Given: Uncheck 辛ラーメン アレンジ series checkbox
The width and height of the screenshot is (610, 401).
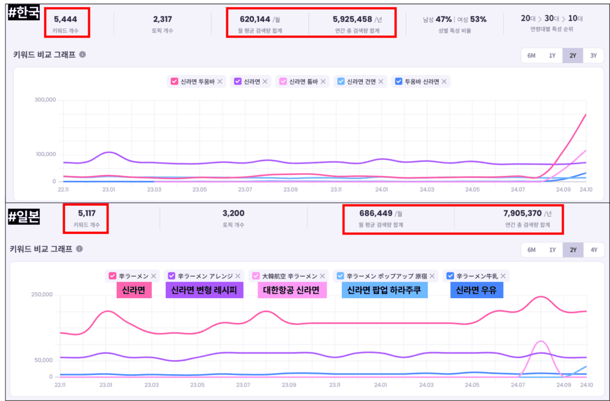Looking at the screenshot, I should [172, 276].
